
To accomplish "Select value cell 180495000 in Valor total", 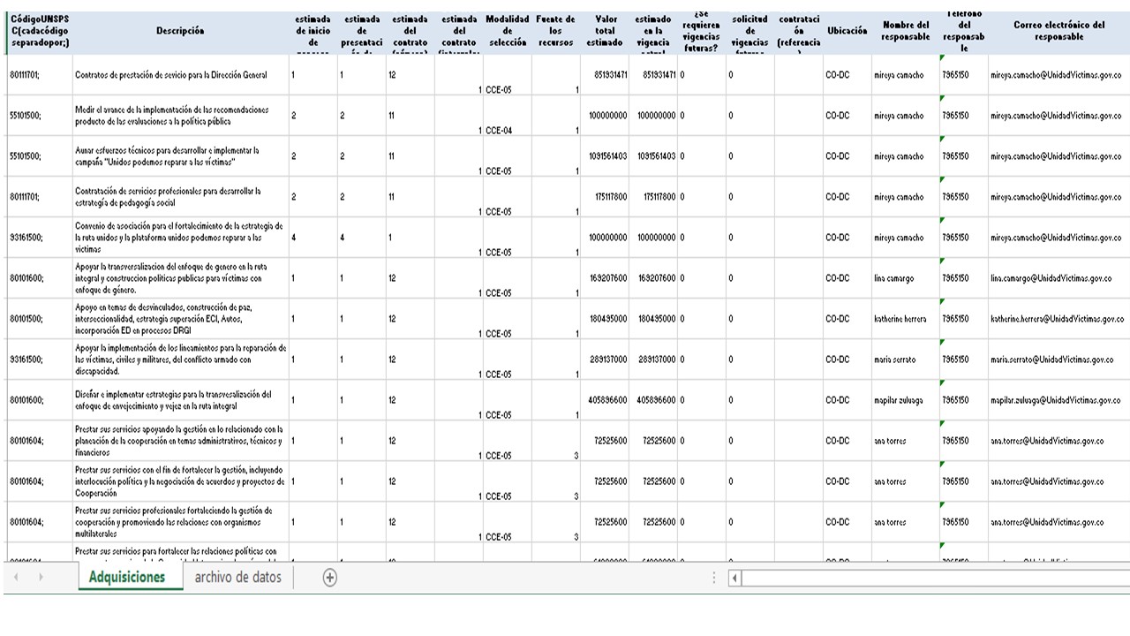I will (x=605, y=319).
